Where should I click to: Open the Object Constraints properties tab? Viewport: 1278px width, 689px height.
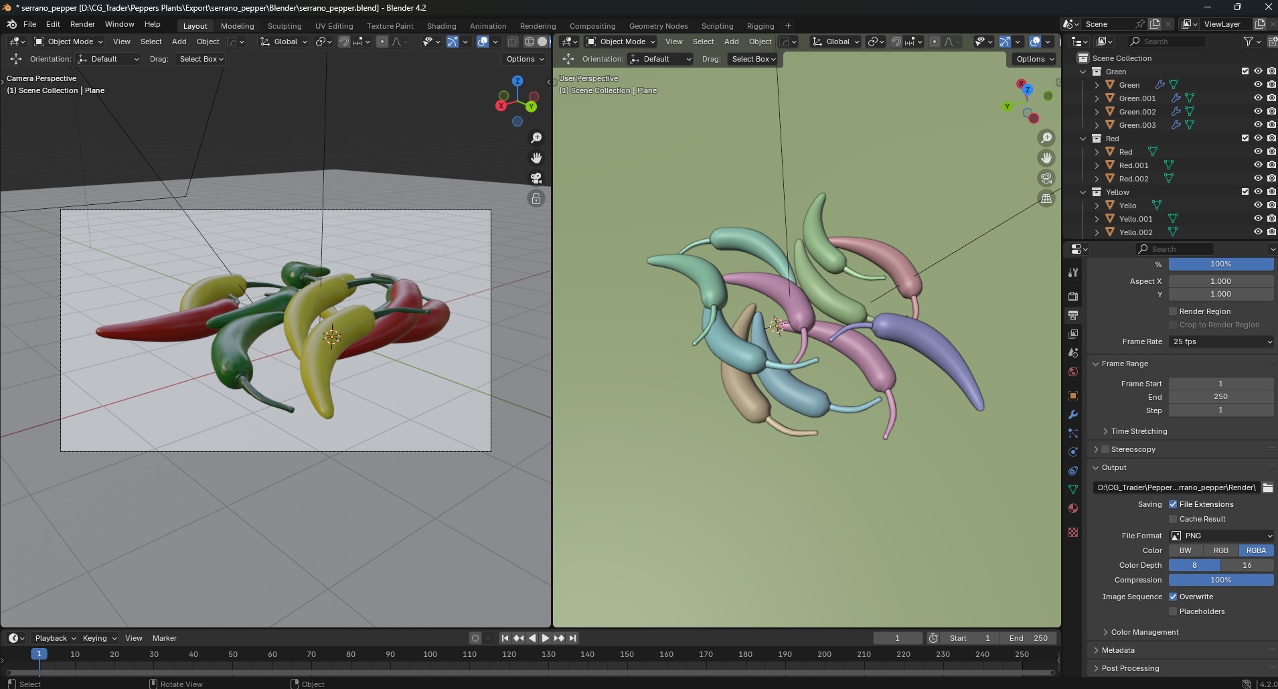[x=1073, y=471]
